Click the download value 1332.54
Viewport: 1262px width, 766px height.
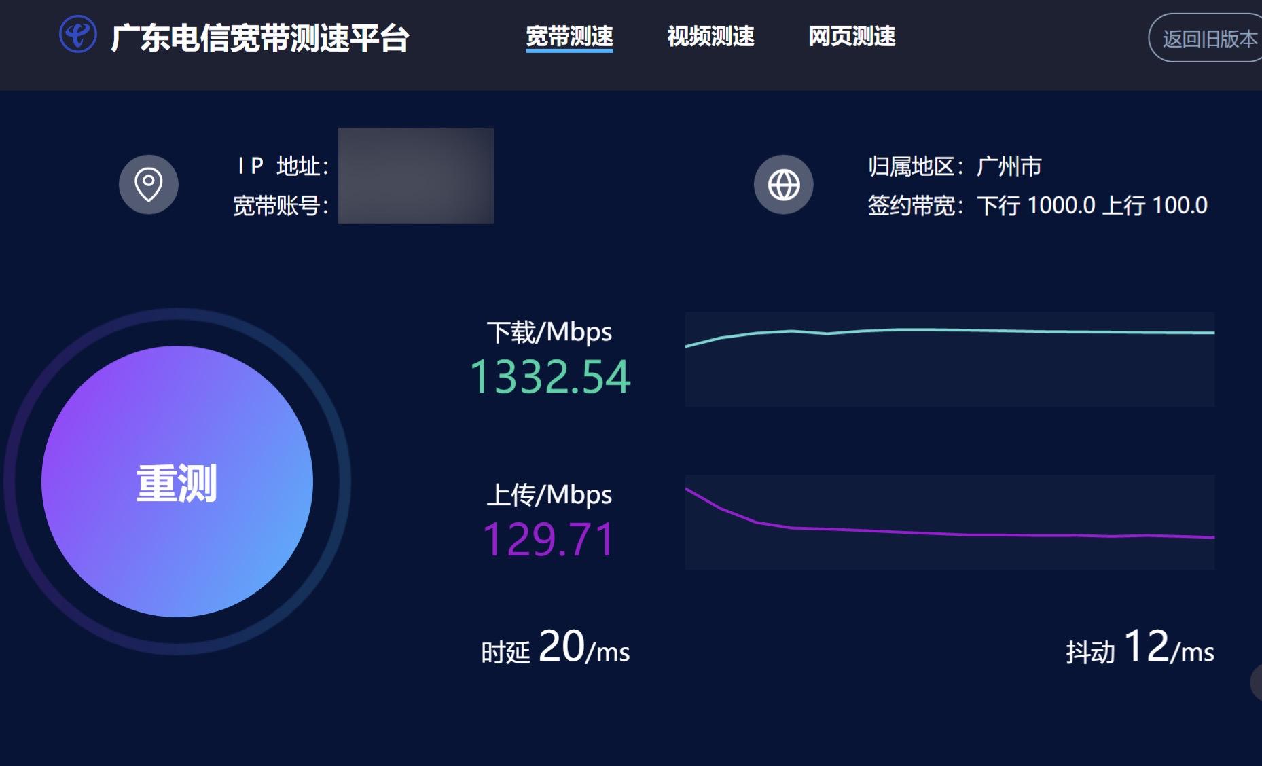click(x=549, y=377)
